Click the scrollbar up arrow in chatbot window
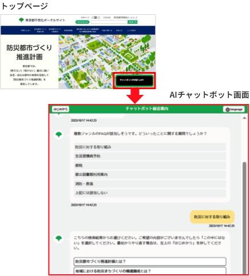 (x=244, y=118)
